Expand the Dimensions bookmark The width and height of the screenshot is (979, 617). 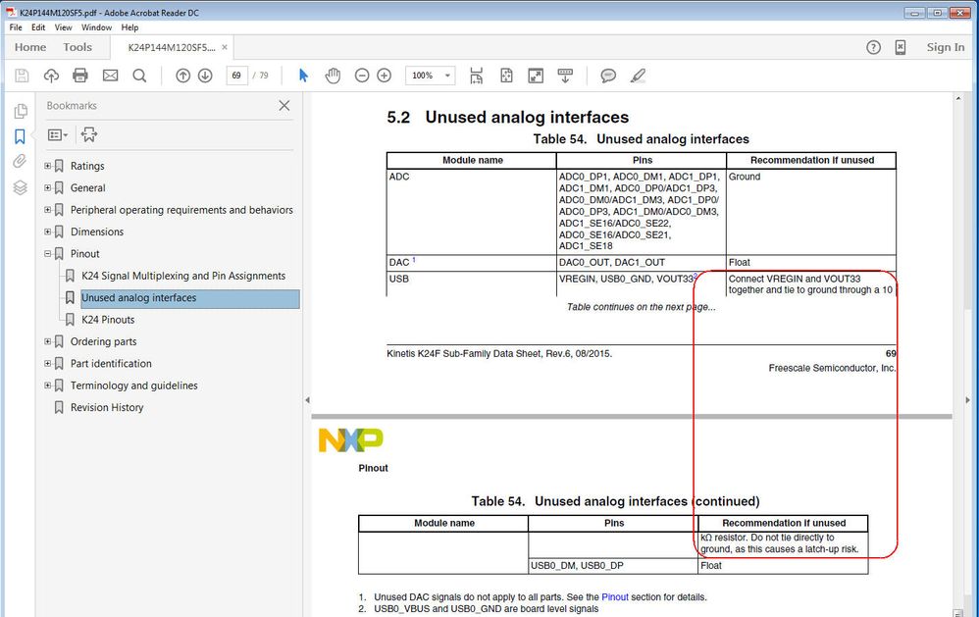tap(47, 231)
